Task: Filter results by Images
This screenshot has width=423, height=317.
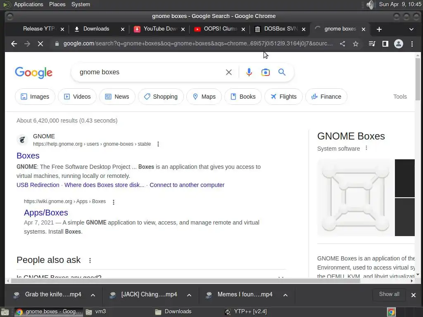Action: 35,97
